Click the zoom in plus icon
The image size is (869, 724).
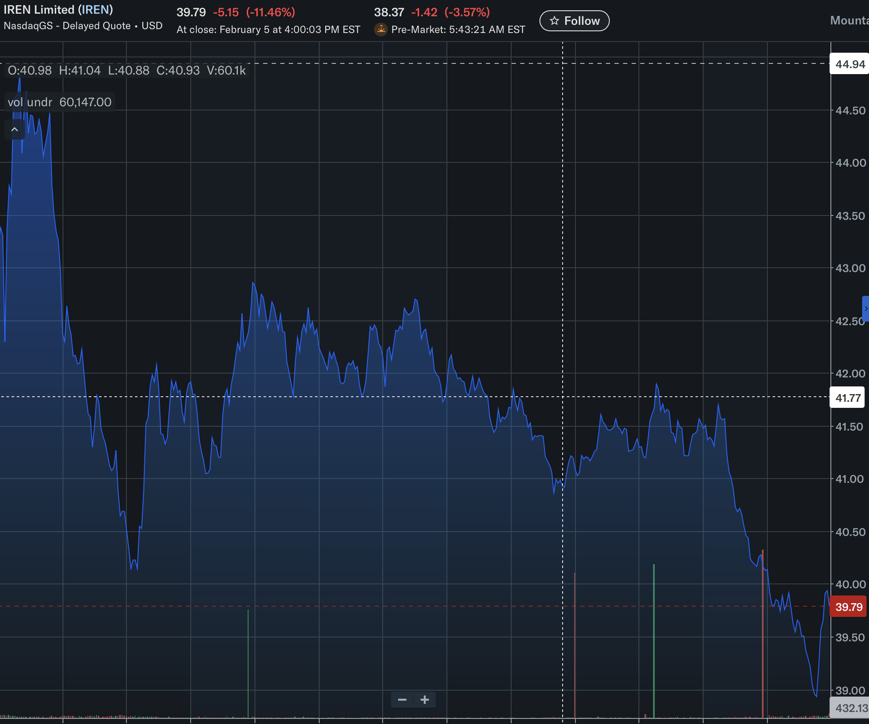425,700
